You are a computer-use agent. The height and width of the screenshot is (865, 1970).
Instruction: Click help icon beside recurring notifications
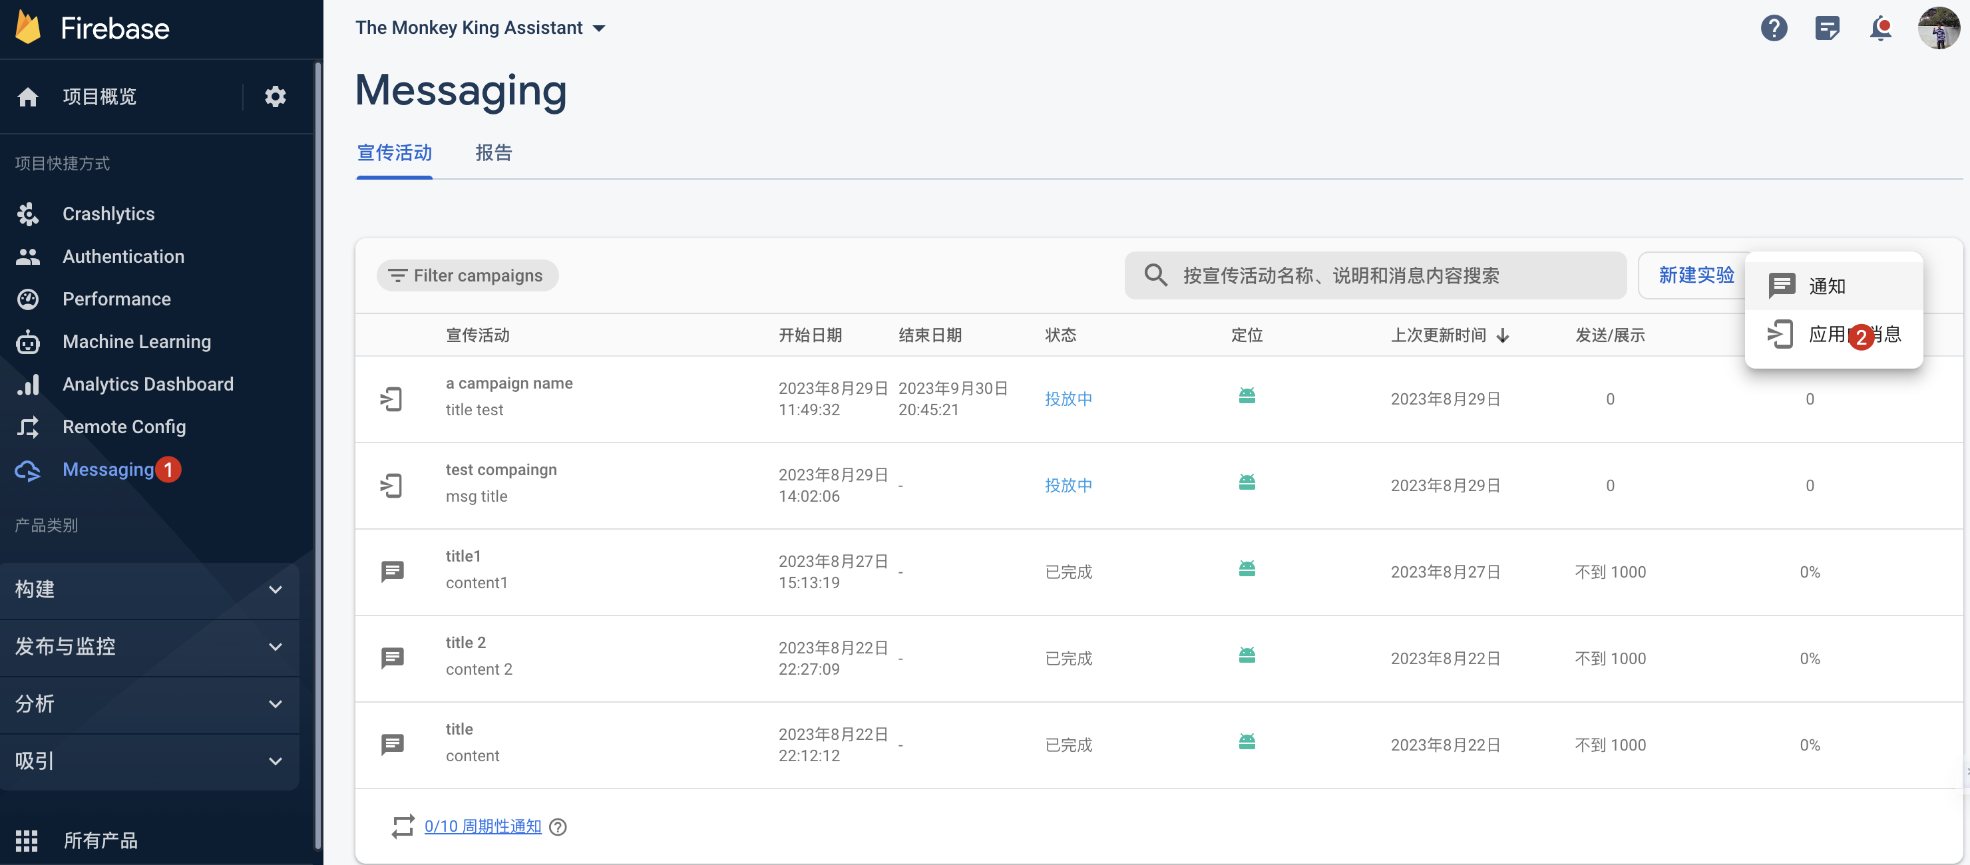click(x=558, y=827)
